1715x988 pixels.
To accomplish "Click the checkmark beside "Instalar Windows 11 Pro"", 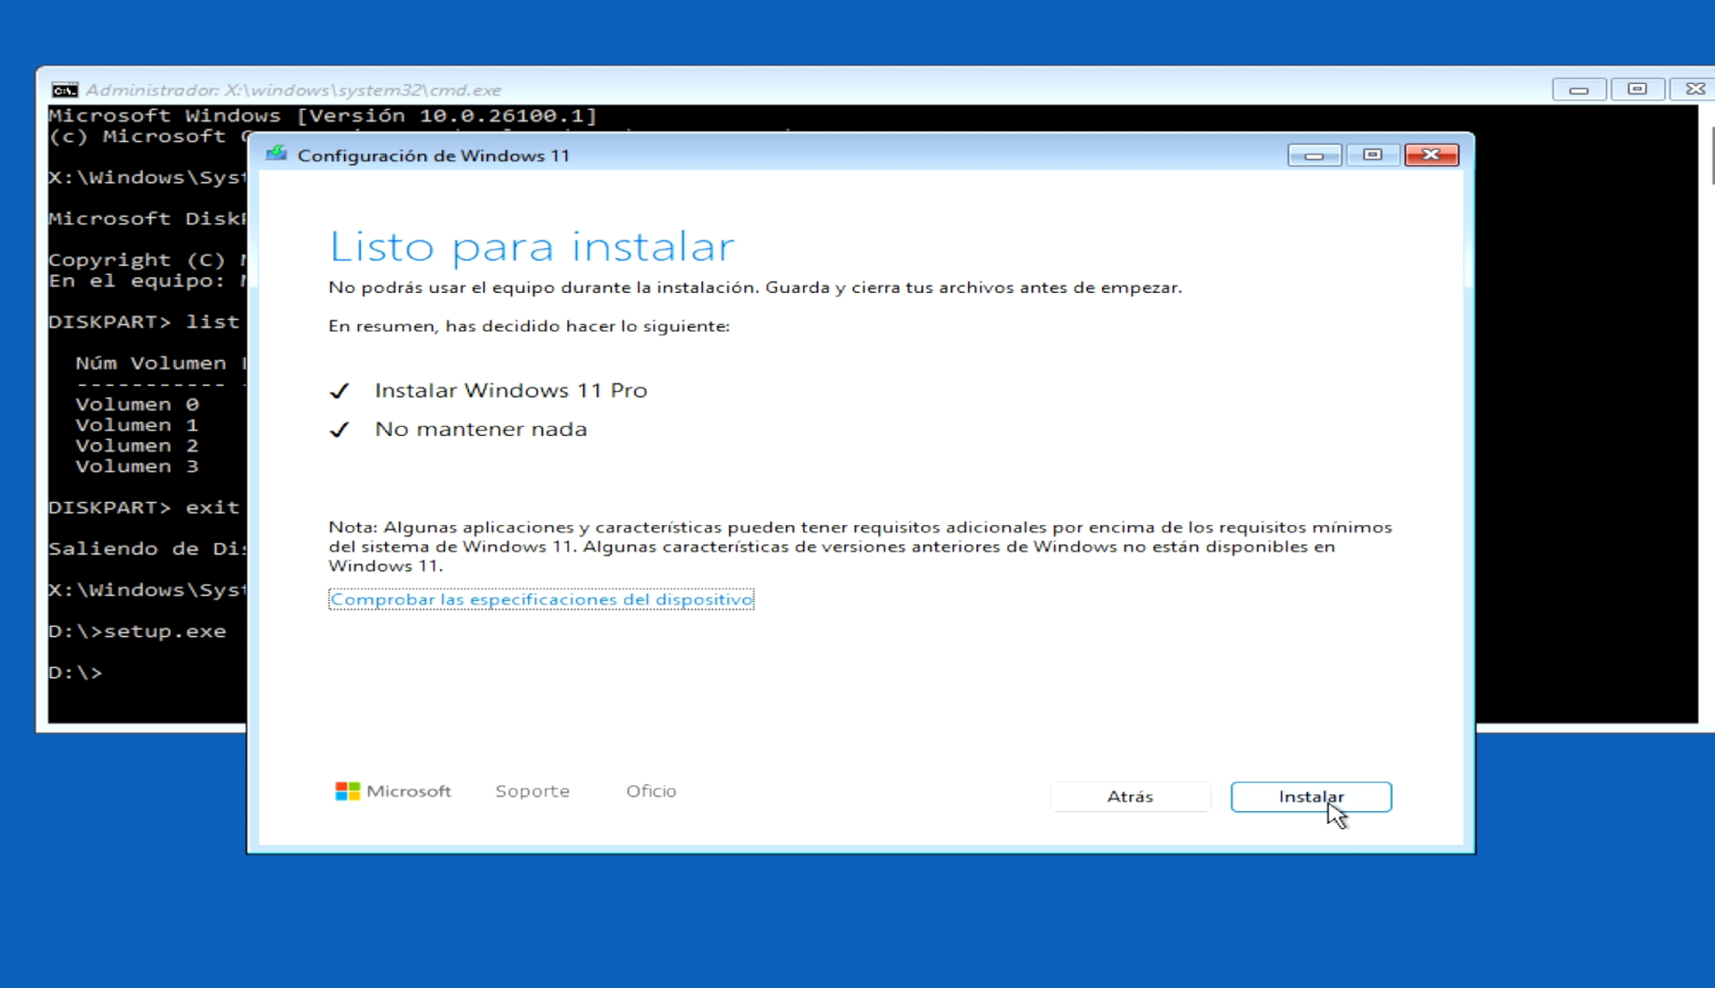I will (339, 390).
